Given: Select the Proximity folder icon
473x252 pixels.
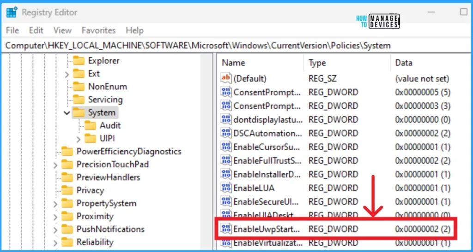Looking at the screenshot, I should 67,216.
